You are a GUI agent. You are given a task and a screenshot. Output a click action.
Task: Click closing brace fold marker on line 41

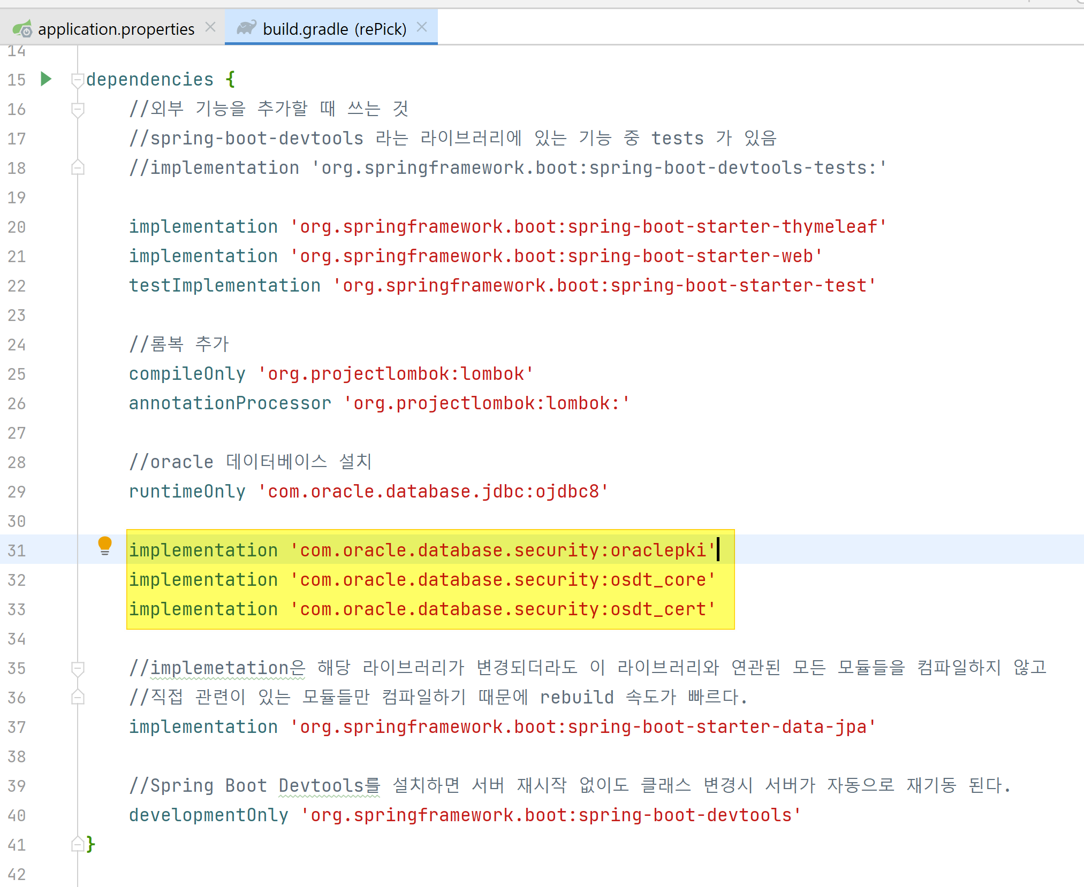[x=78, y=844]
